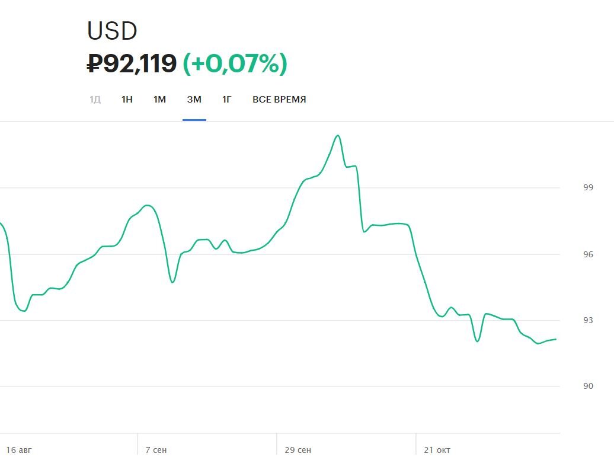Open the ВСЕ ВРЕМЯ all-time chart

pos(279,100)
